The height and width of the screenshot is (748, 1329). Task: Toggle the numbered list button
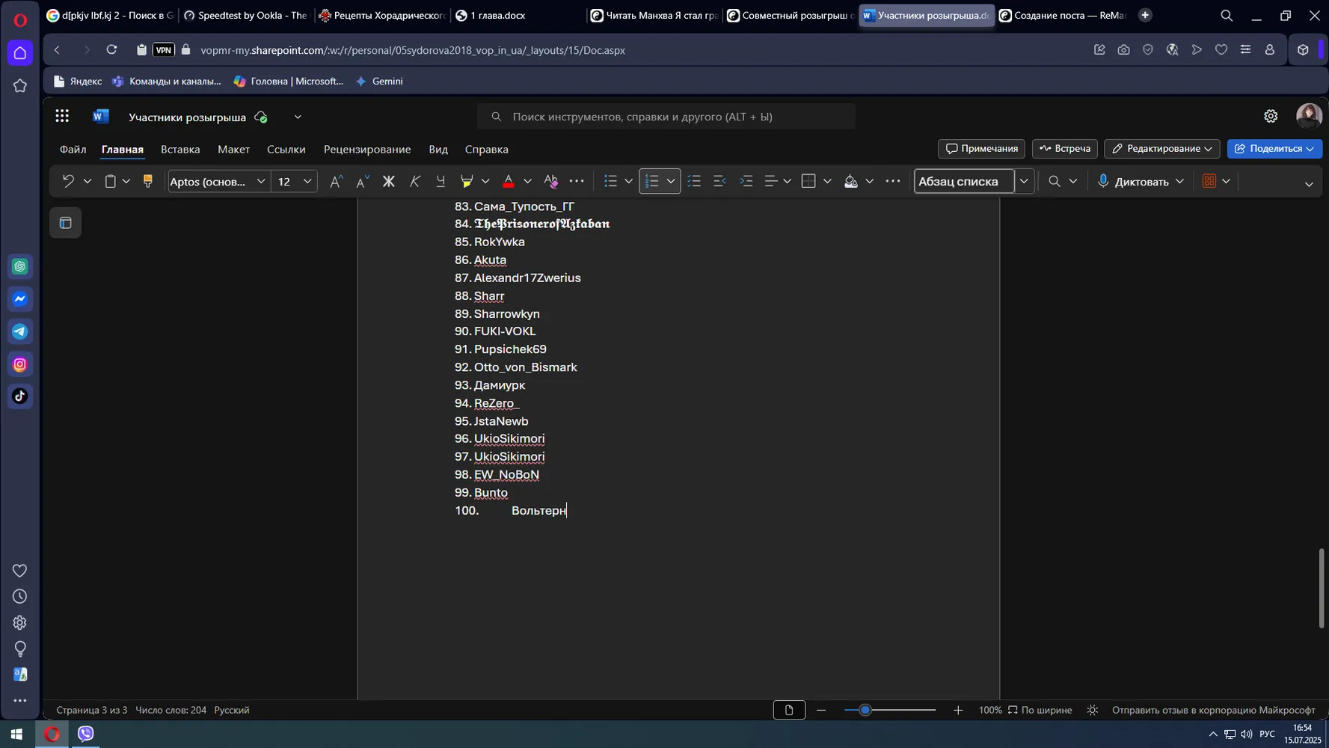pyautogui.click(x=652, y=181)
